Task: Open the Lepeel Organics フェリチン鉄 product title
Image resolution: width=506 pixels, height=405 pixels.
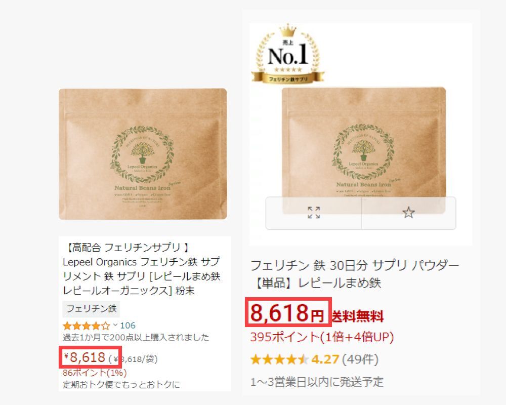Action: (x=142, y=269)
